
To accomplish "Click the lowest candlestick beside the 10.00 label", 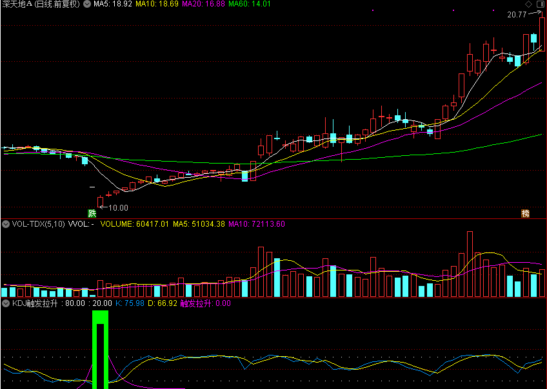I will click(x=100, y=202).
